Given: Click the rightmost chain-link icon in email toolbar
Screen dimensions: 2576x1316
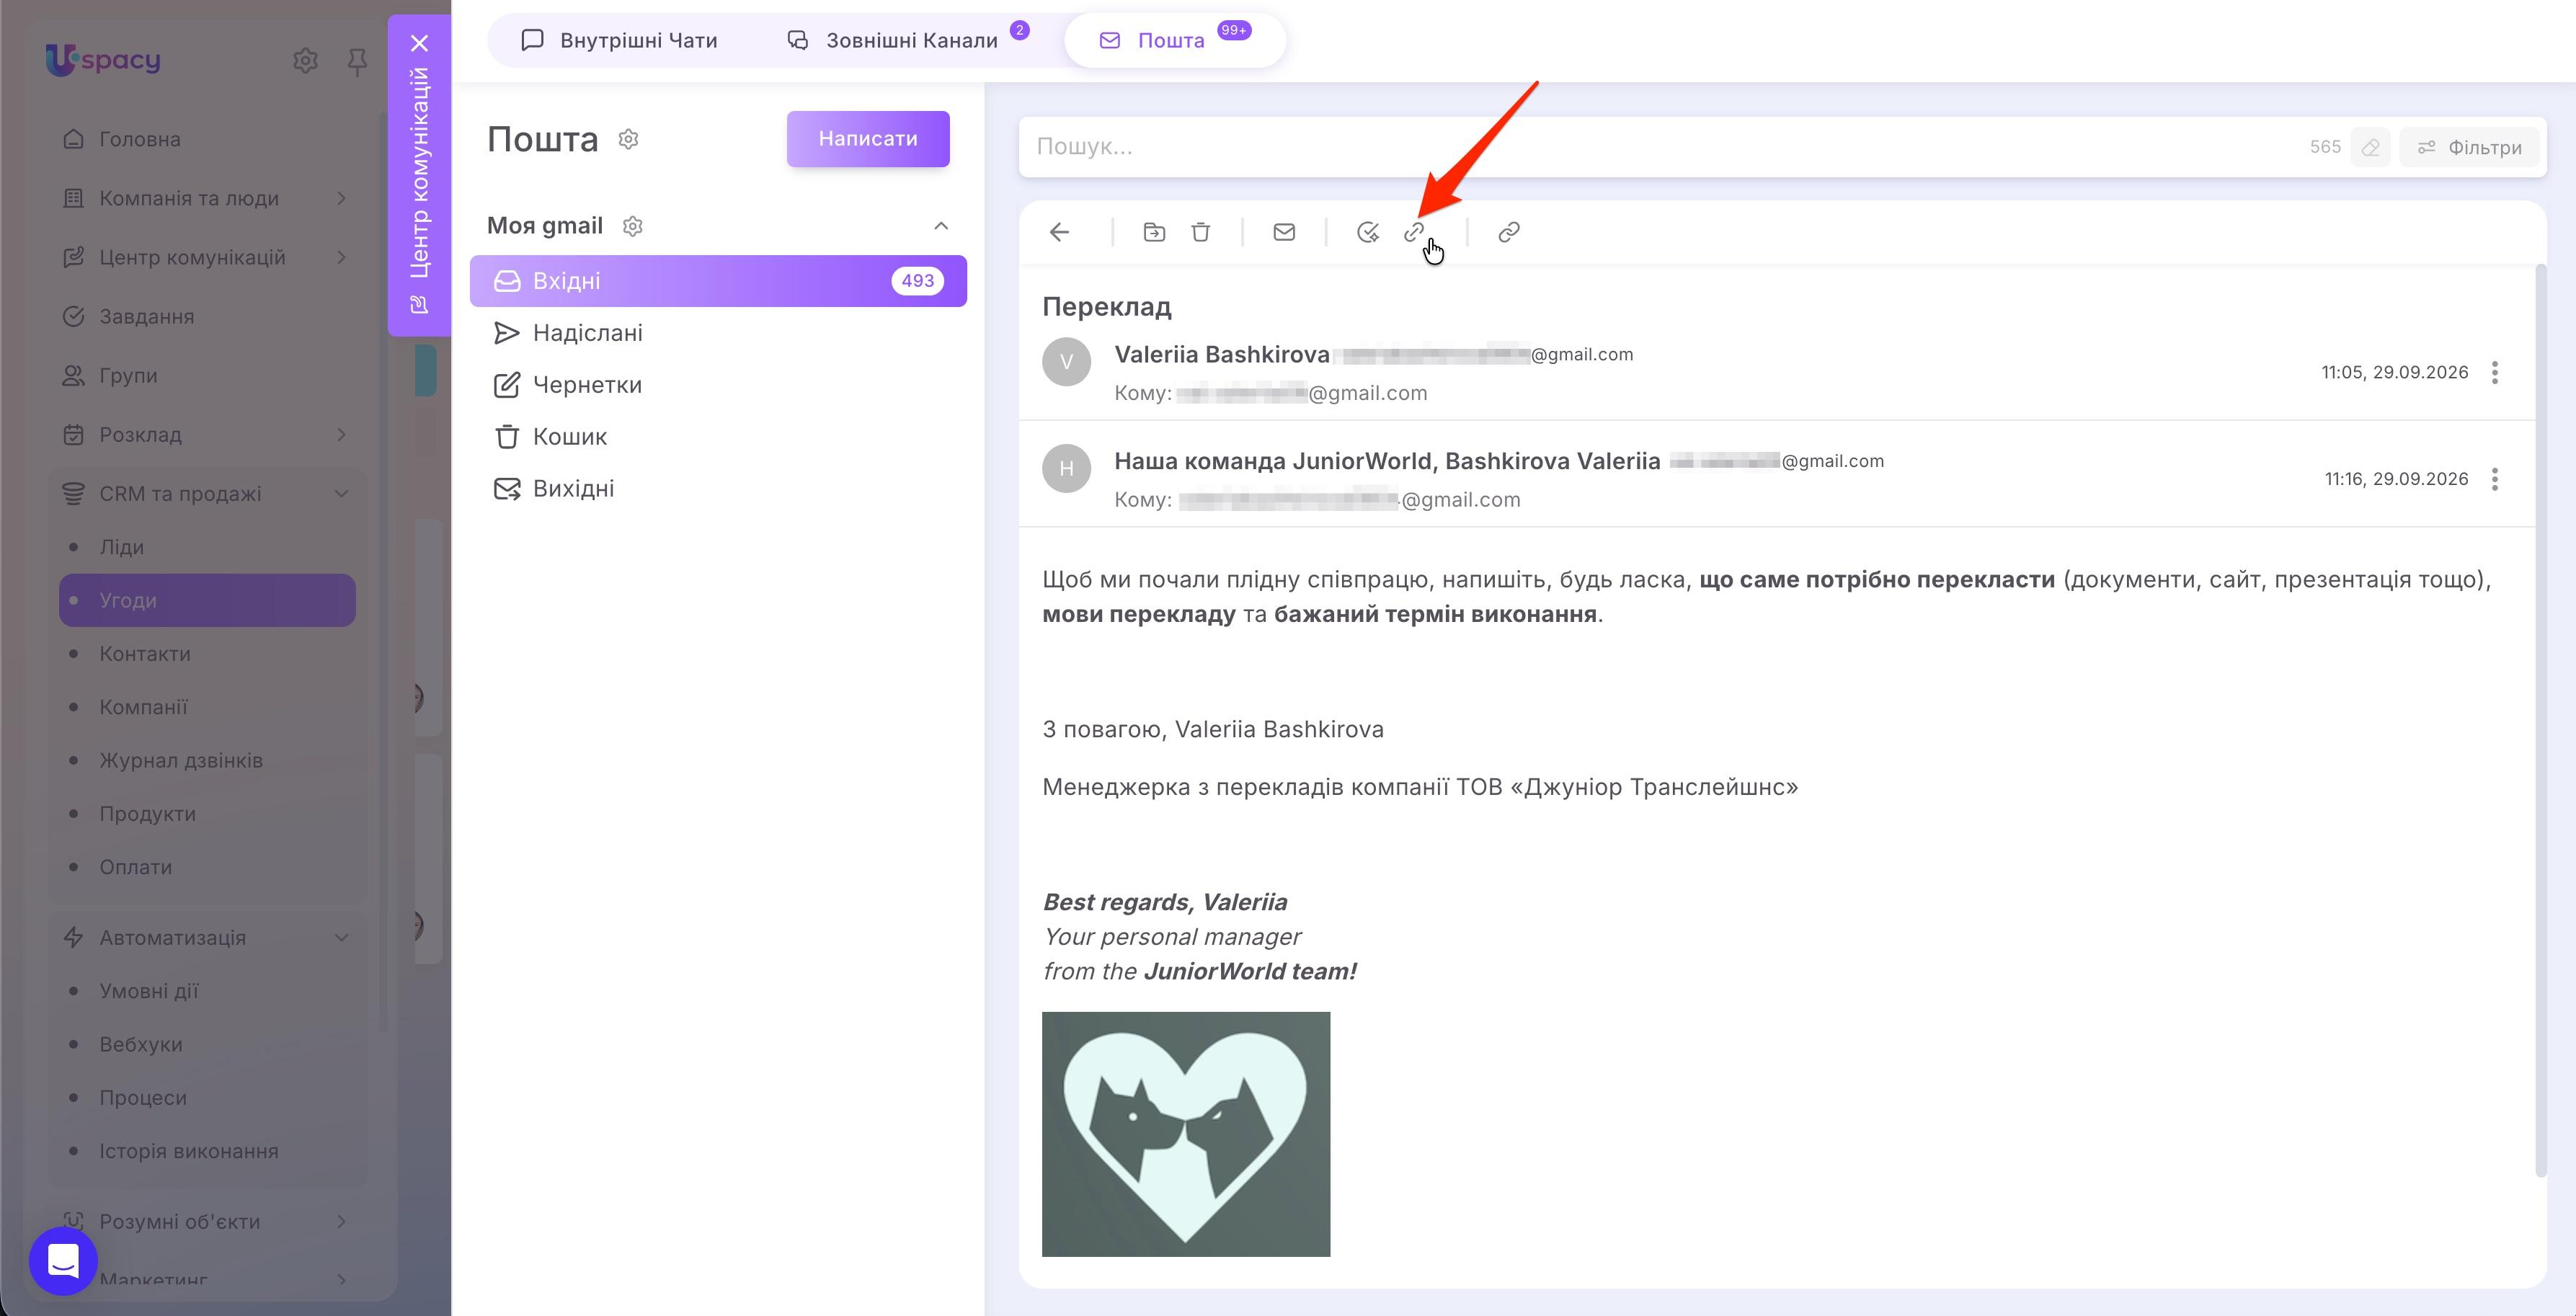Looking at the screenshot, I should pos(1509,232).
